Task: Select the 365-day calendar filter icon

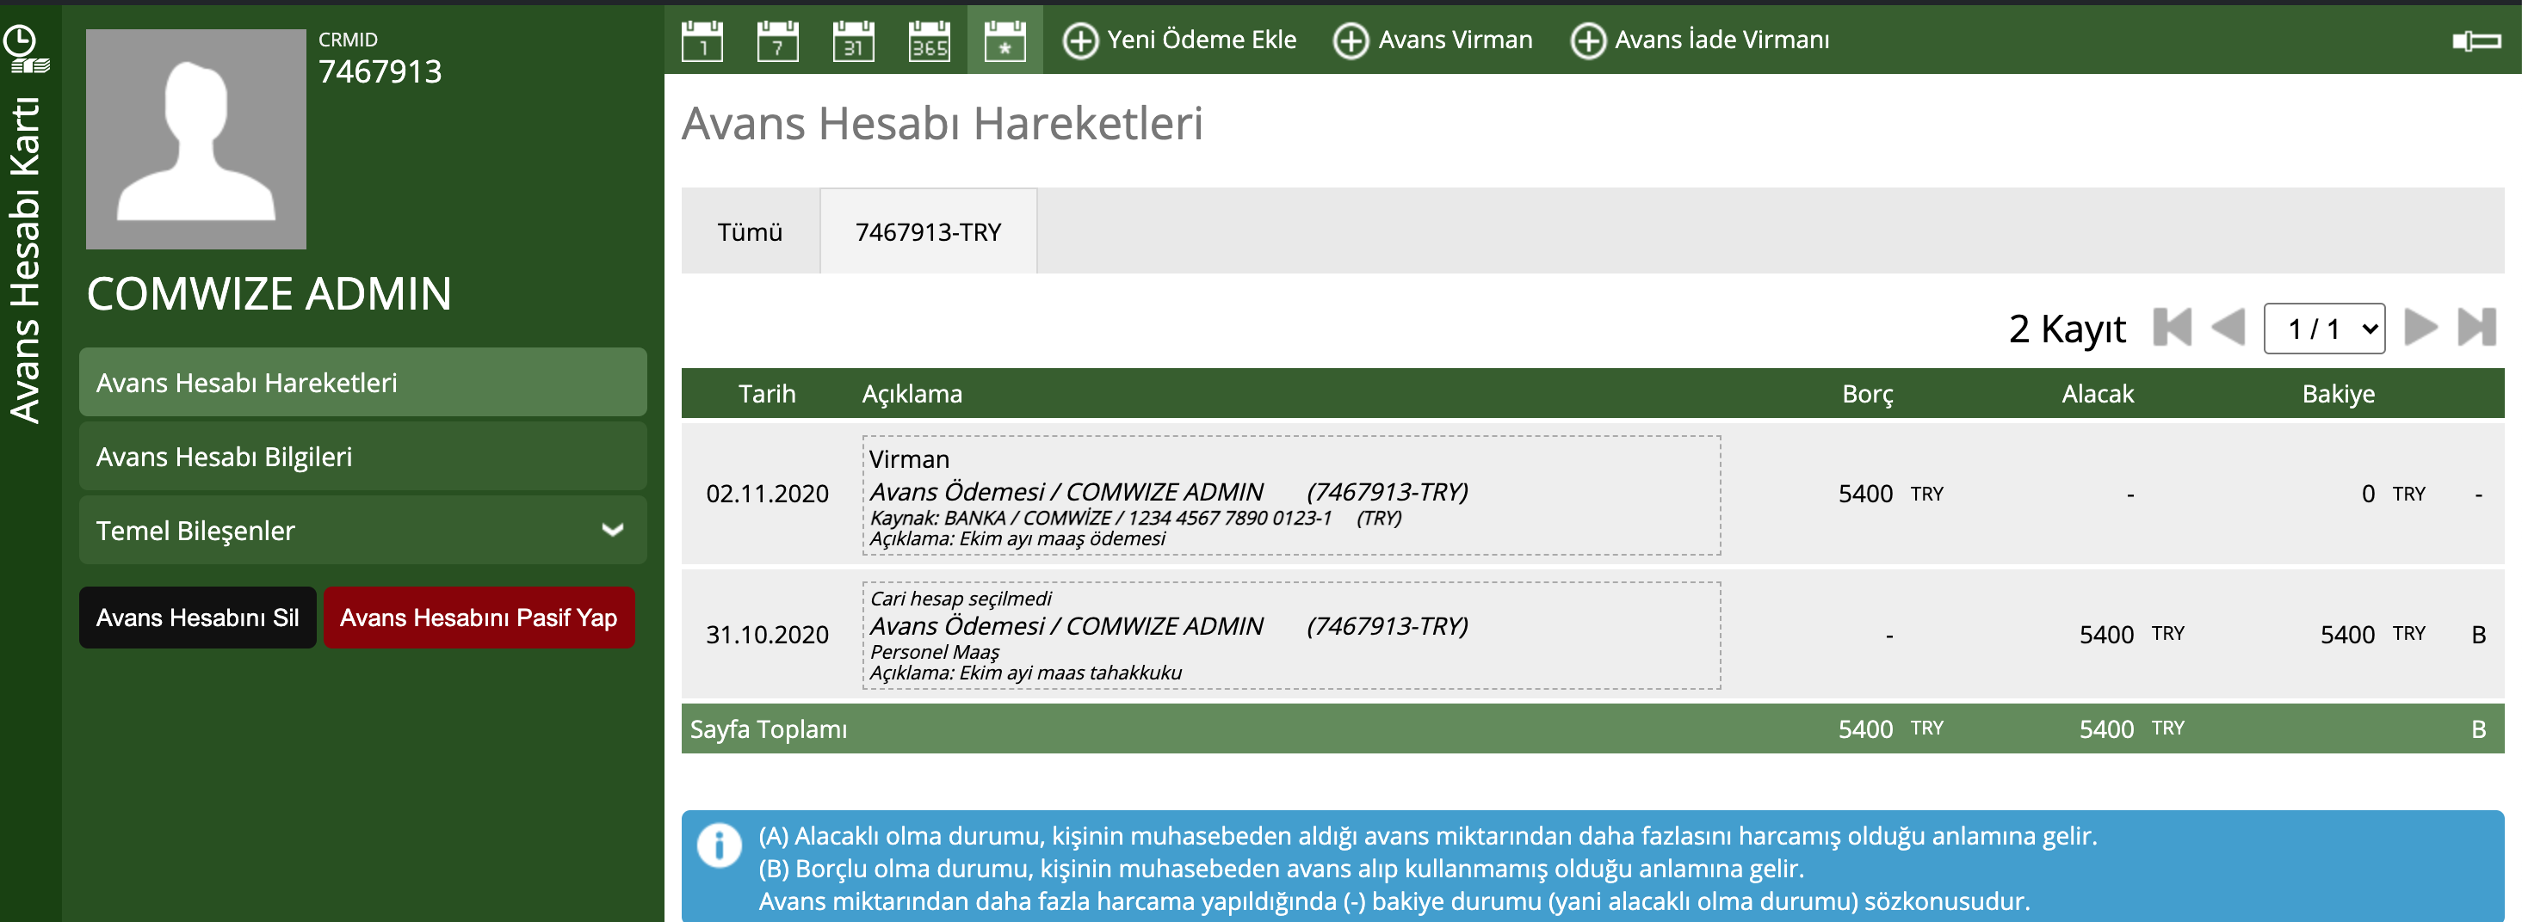Action: pyautogui.click(x=929, y=40)
